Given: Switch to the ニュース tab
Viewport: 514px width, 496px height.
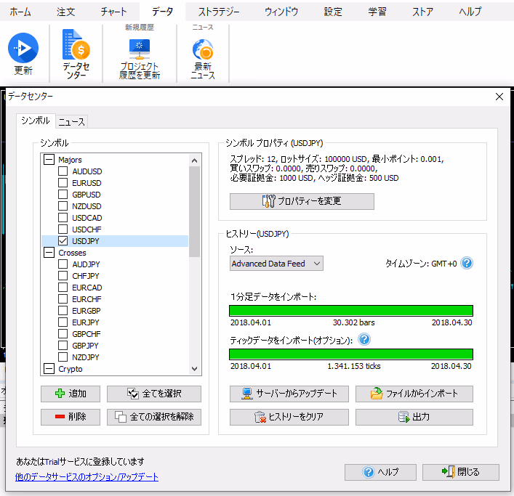Looking at the screenshot, I should (71, 121).
